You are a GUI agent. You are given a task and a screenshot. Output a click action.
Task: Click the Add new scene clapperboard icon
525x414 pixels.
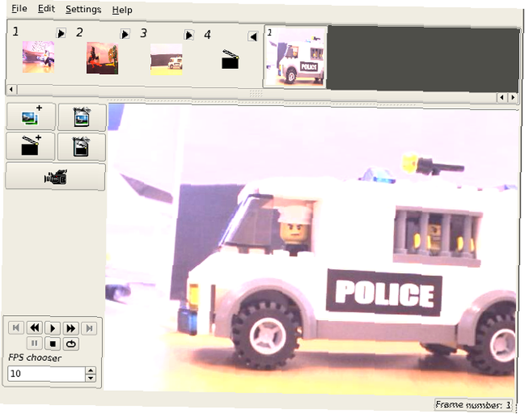pyautogui.click(x=30, y=146)
